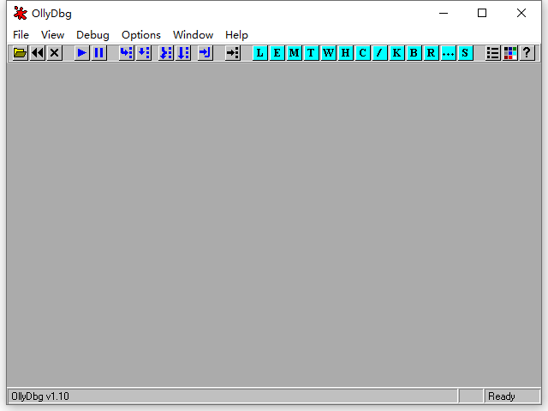The image size is (548, 411).
Task: Click the Step over toolbar icon
Action: tap(144, 53)
